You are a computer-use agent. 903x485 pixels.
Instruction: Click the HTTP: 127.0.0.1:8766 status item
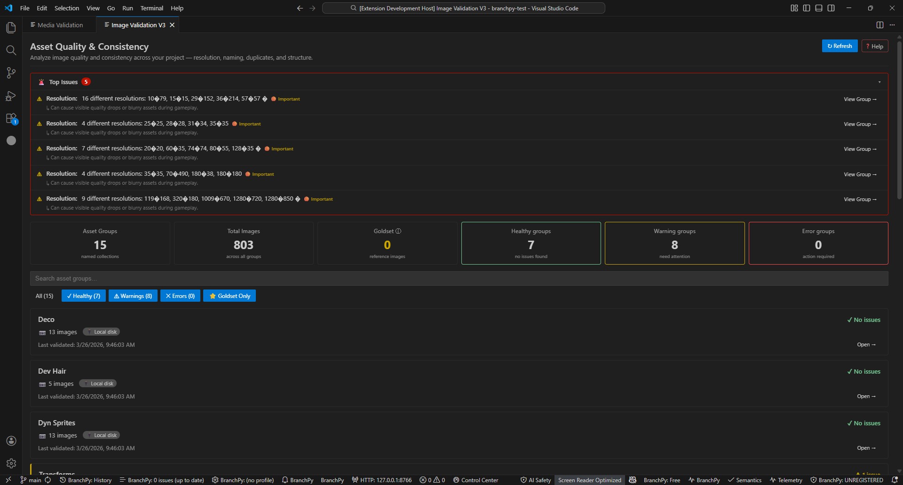tap(381, 480)
